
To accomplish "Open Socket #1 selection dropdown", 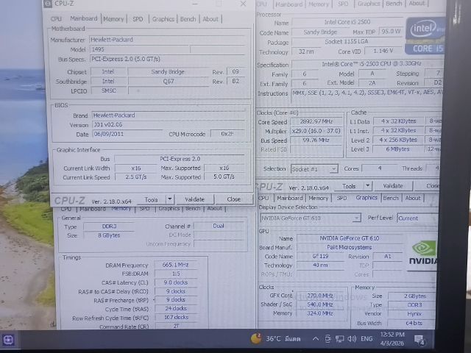I will coord(314,169).
